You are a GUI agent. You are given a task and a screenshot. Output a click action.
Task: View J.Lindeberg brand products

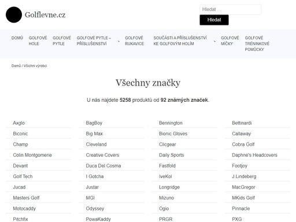click(x=244, y=176)
